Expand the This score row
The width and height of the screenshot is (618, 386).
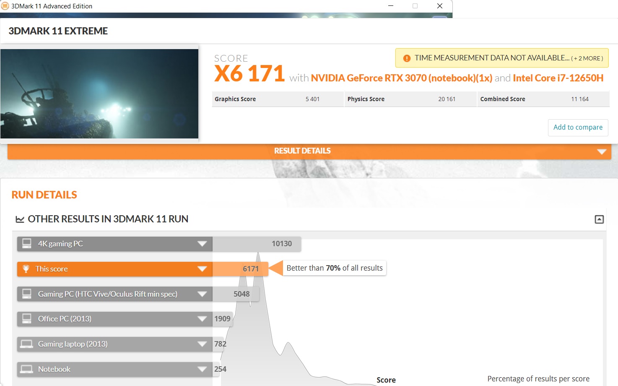click(202, 269)
